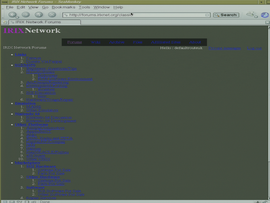Open Navigator from status bar component icons
This screenshot has height=203, width=270.
(5, 202)
